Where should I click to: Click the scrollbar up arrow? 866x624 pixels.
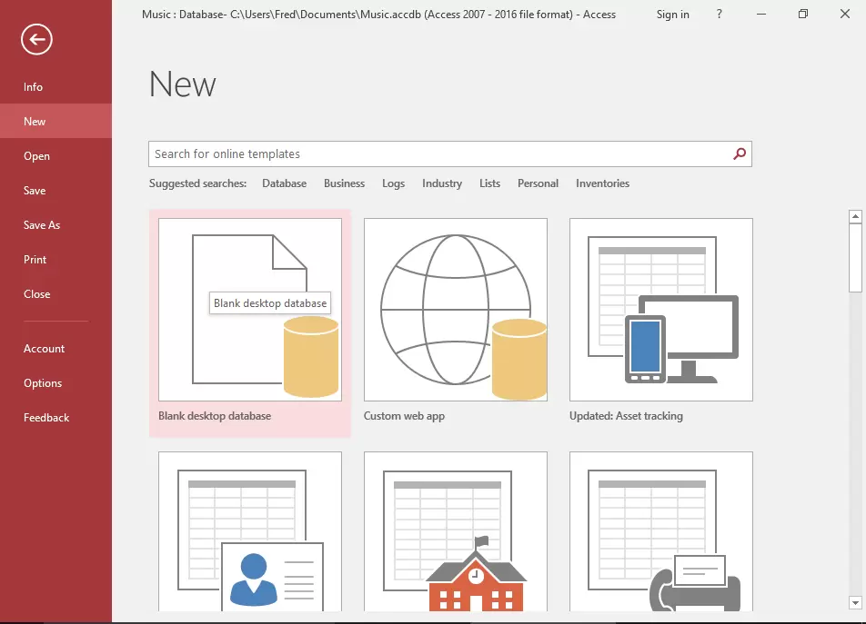(855, 217)
